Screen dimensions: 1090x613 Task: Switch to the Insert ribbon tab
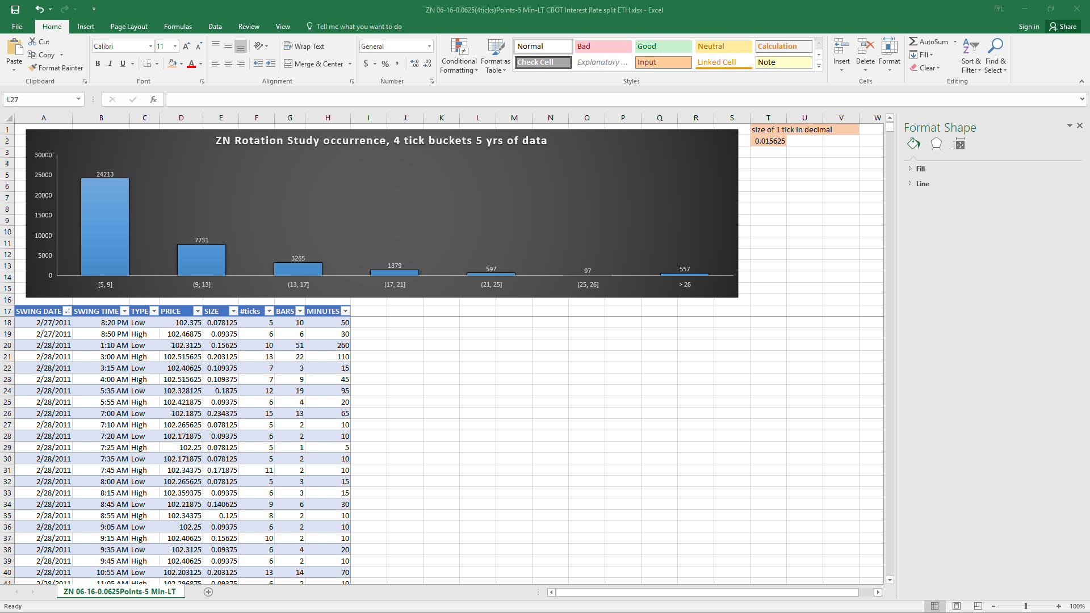click(86, 26)
